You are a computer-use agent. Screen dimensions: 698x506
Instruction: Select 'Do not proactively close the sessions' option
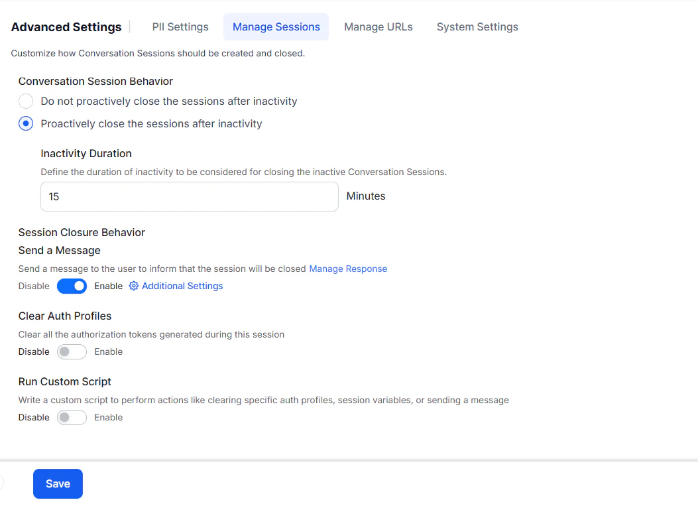pos(25,101)
